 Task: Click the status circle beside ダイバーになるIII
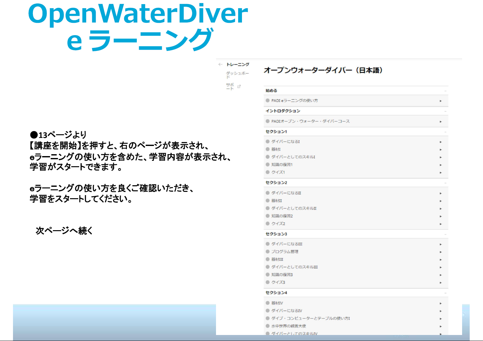point(268,244)
